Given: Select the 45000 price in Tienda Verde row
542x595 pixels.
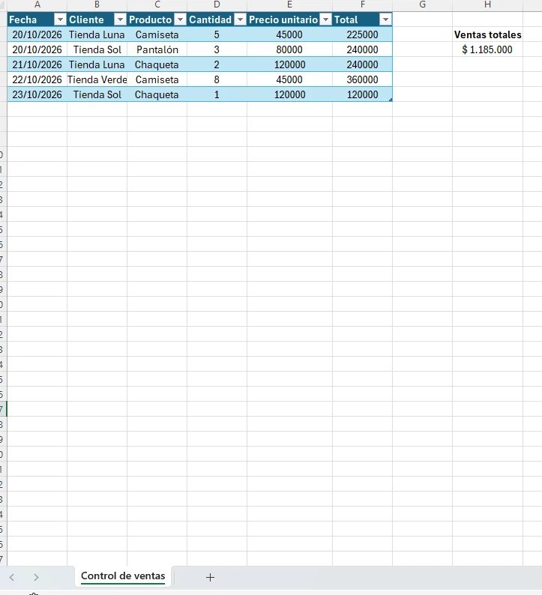Looking at the screenshot, I should pos(289,79).
